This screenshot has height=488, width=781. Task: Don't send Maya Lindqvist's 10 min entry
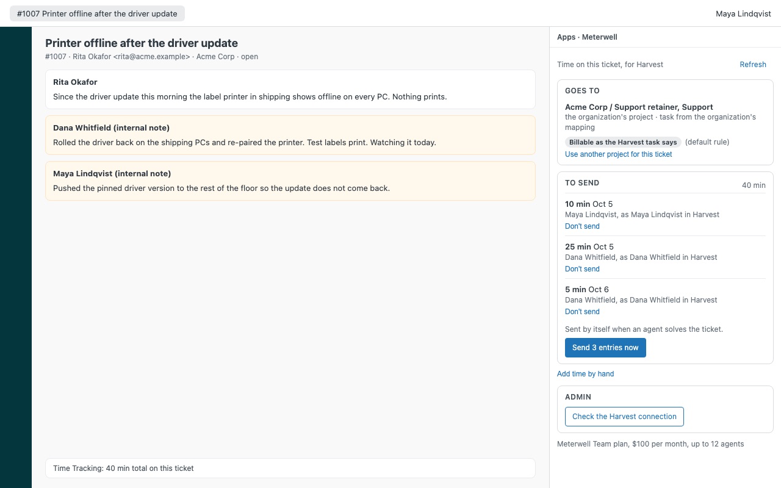(582, 226)
